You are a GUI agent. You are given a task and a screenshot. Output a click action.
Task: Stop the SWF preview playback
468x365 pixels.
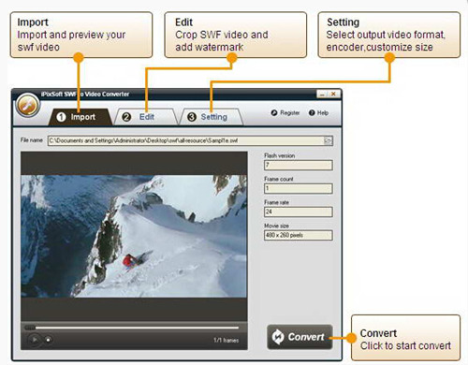tap(48, 340)
